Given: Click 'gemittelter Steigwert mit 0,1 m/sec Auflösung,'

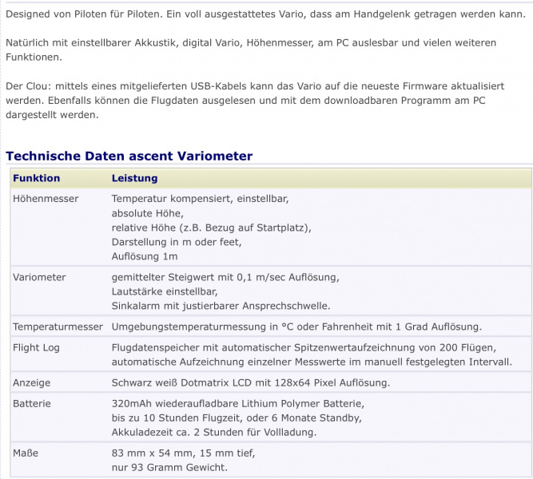Looking at the screenshot, I should click(225, 277).
